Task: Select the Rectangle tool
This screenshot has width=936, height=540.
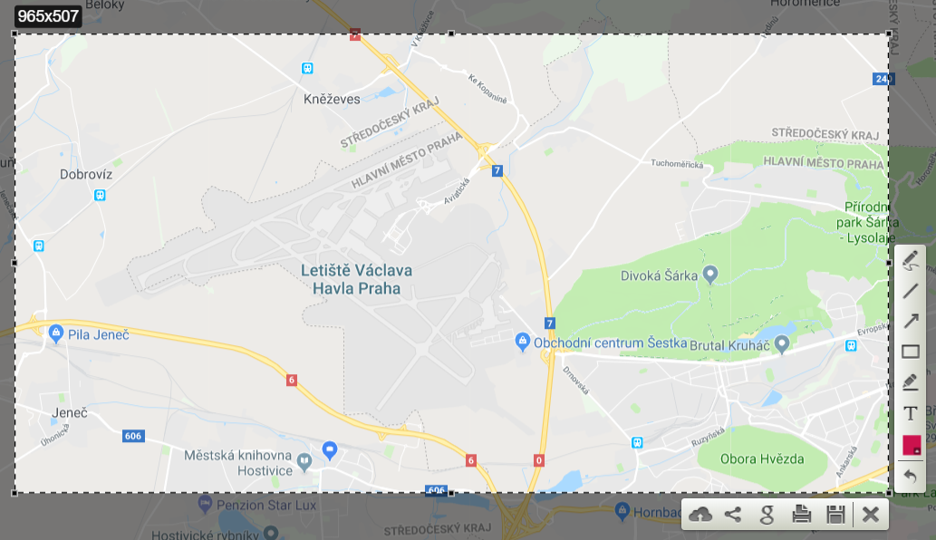Action: pyautogui.click(x=910, y=352)
